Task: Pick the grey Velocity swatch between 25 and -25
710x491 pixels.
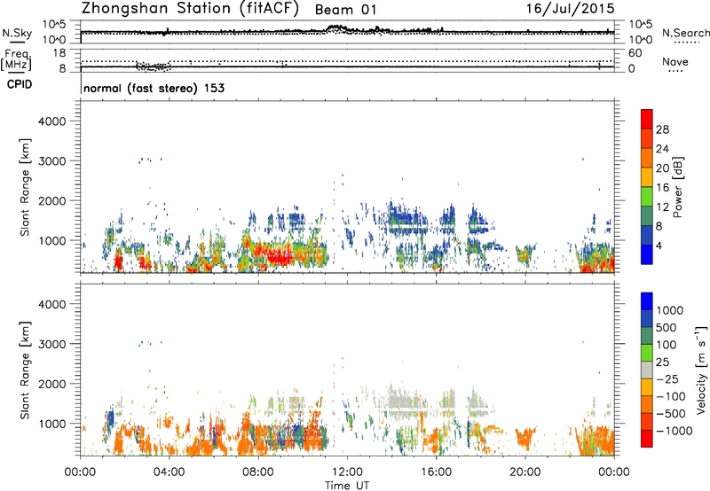Action: point(647,370)
